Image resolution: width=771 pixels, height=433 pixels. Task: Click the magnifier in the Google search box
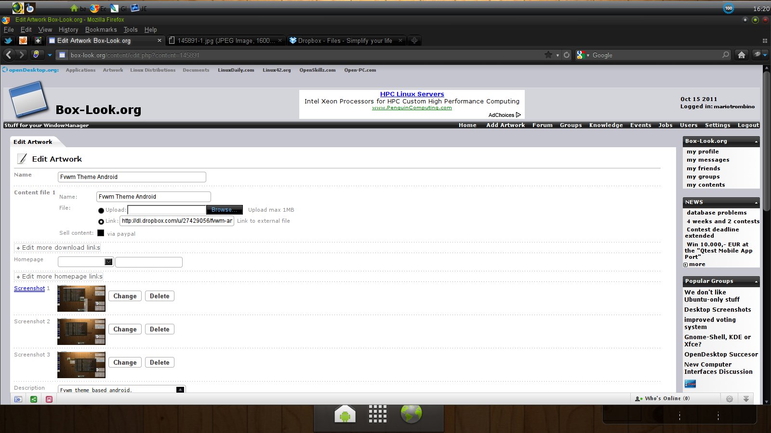[x=726, y=55]
